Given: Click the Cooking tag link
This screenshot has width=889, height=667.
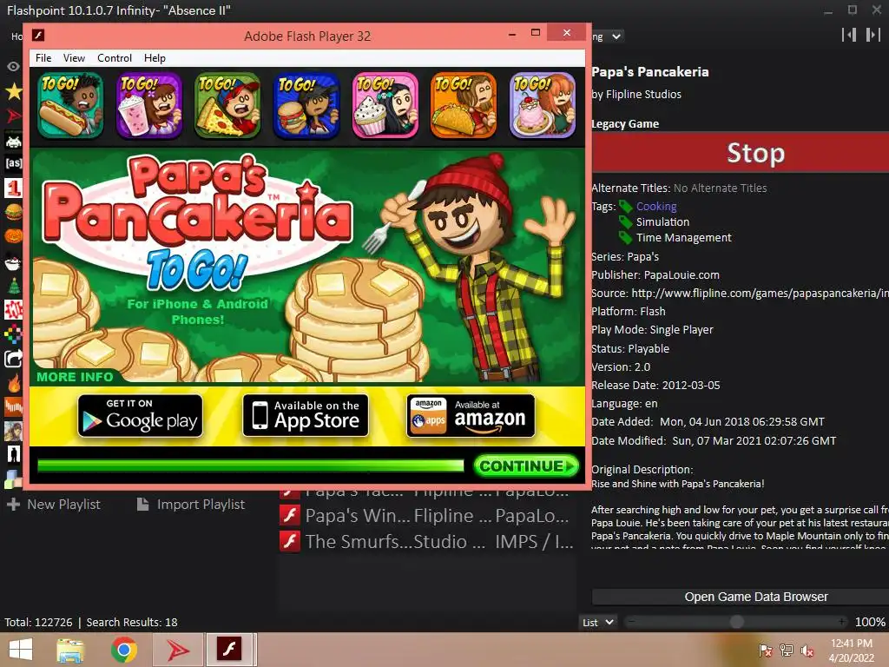Looking at the screenshot, I should pos(656,207).
